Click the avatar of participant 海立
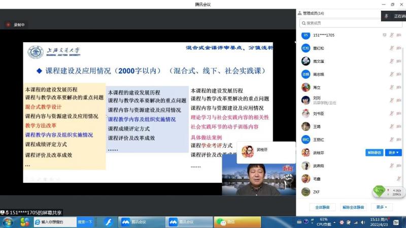 coord(306,87)
